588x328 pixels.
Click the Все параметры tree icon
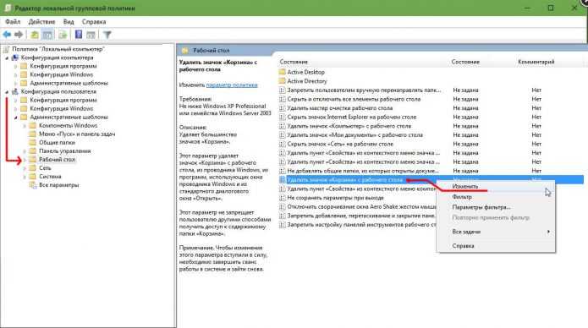(x=33, y=185)
